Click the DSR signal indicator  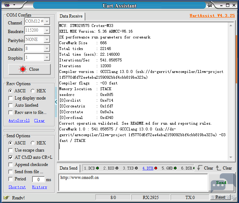pyautogui.click(x=188, y=168)
